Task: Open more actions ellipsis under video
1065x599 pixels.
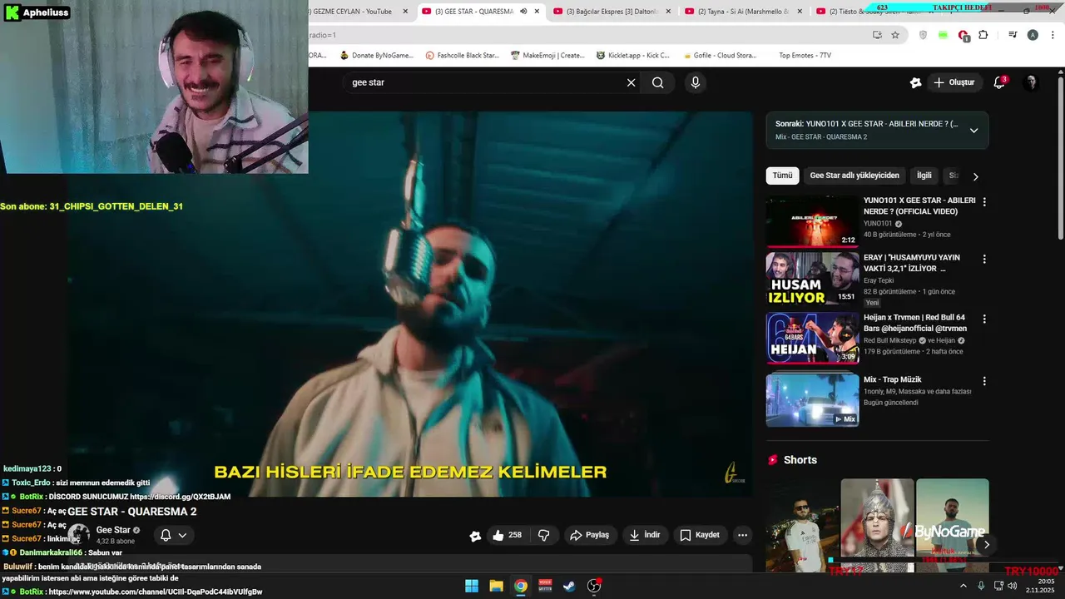Action: tap(743, 535)
